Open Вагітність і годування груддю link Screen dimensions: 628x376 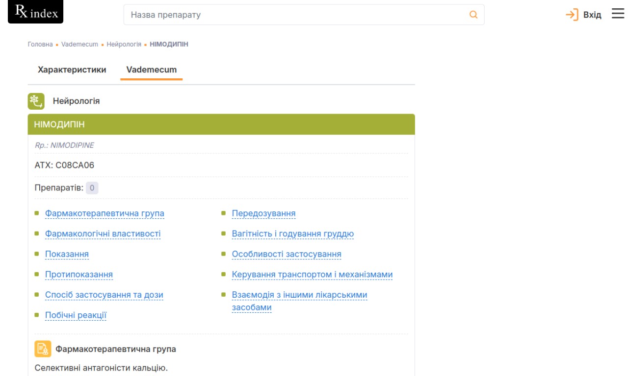point(292,234)
